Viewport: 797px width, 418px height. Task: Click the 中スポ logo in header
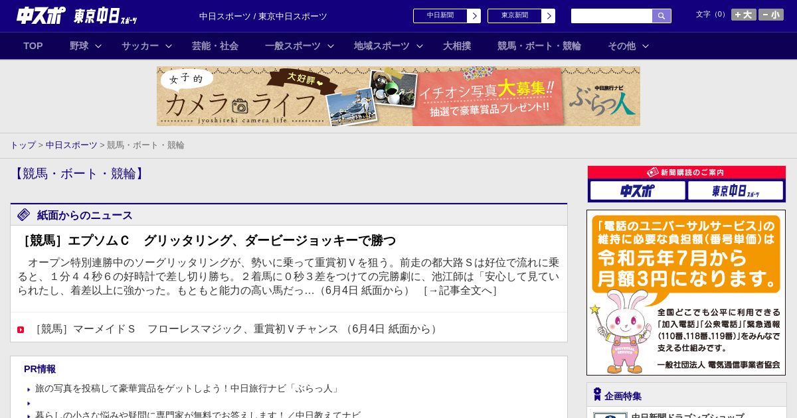(x=41, y=15)
